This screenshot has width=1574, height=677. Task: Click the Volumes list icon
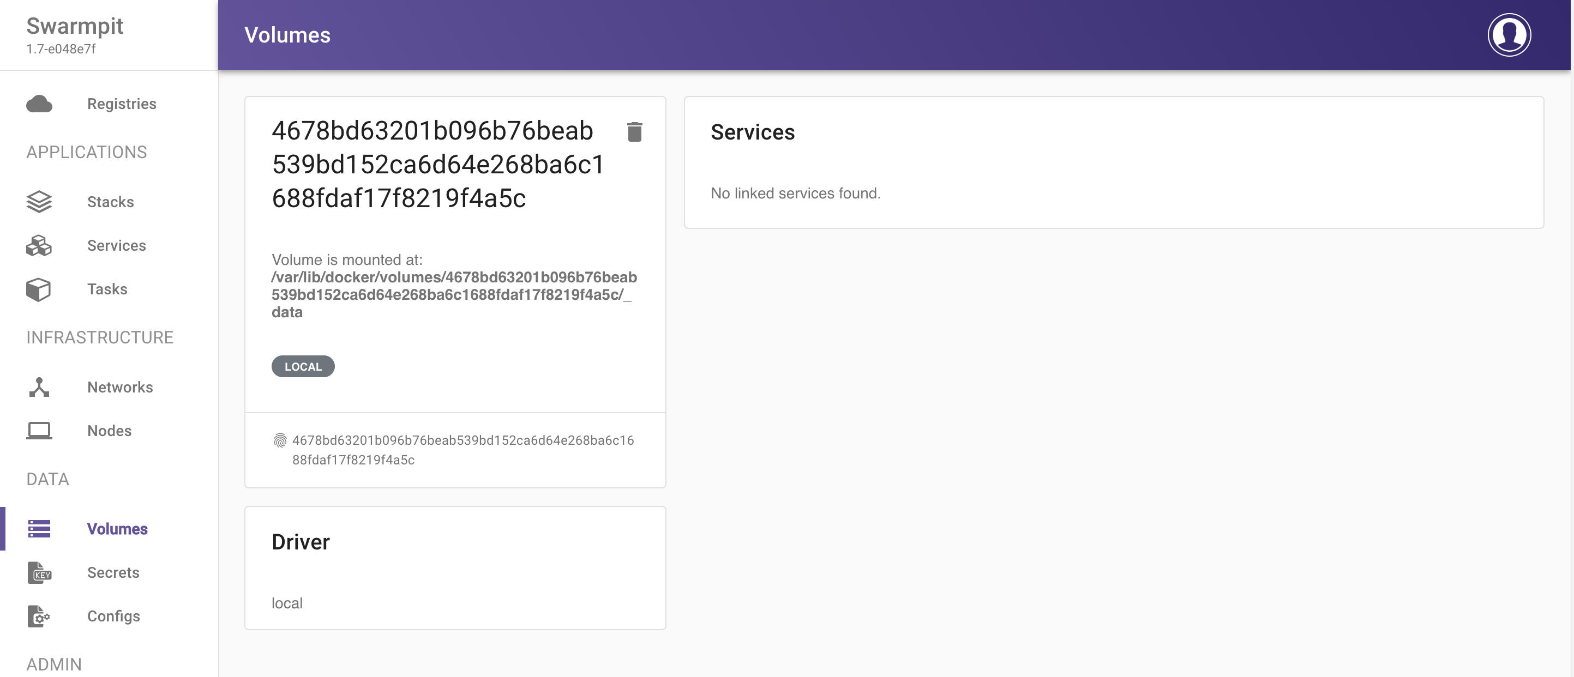(x=39, y=529)
